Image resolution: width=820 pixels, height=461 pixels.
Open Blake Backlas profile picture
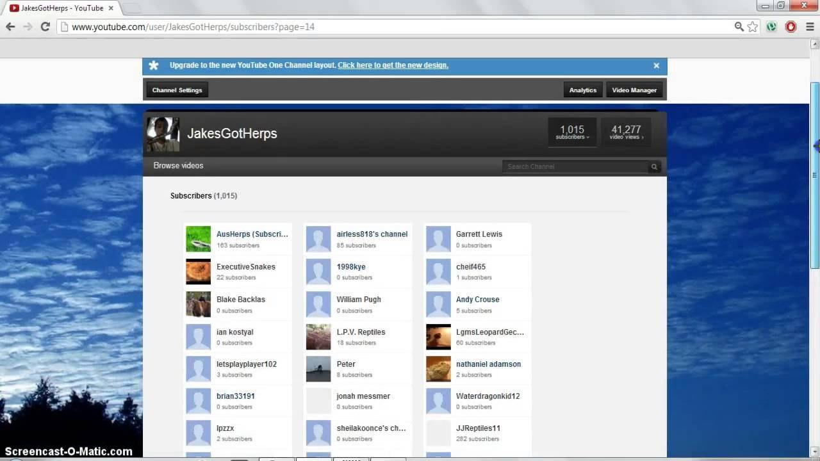click(199, 304)
